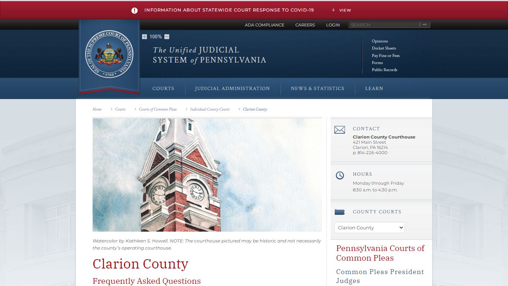The width and height of the screenshot is (508, 286).
Task: Click the Frequently Asked Questions heading
Action: [x=147, y=281]
